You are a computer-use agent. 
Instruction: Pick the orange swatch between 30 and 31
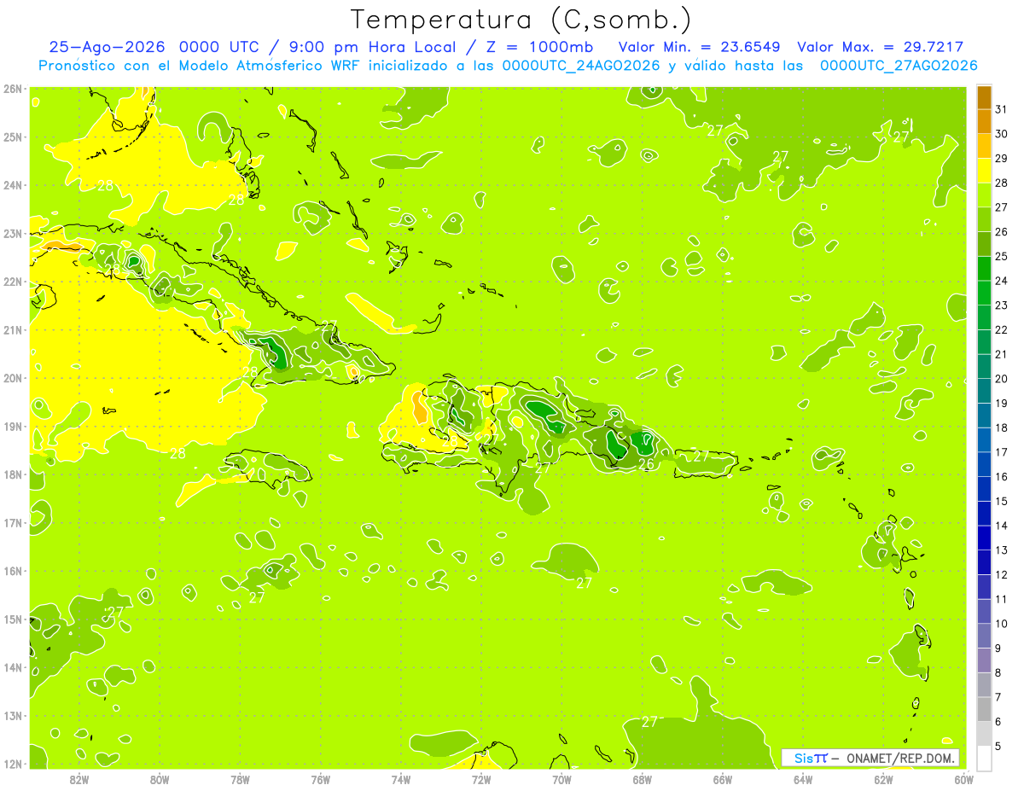pos(983,121)
